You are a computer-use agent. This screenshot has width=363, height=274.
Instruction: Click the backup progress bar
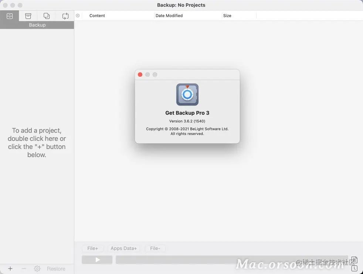(232, 260)
